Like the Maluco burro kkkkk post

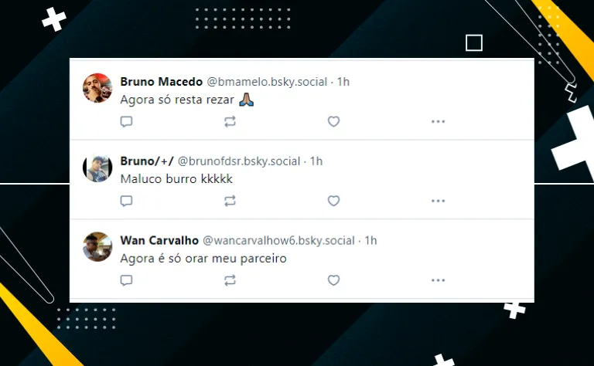[334, 201]
